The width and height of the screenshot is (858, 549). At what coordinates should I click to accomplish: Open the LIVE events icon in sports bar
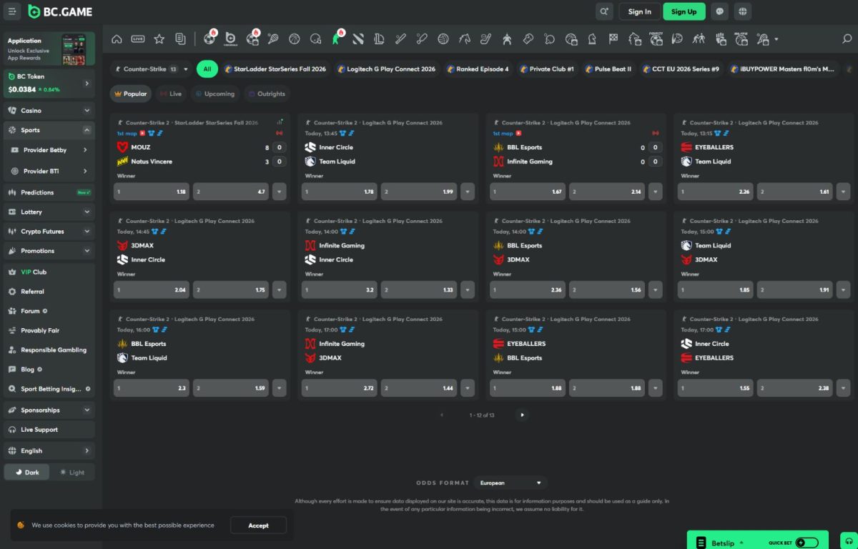coord(138,39)
